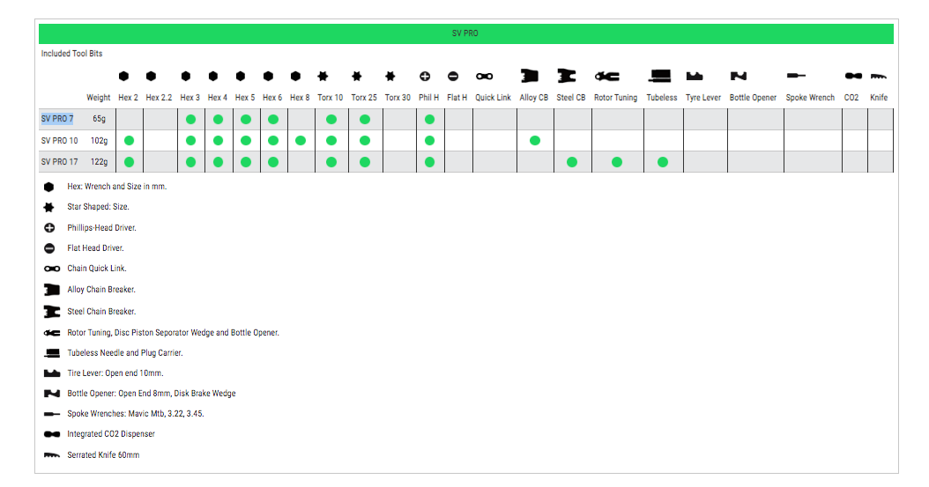This screenshot has width=929, height=487.
Task: Click the Weight column header
Action: coord(99,98)
